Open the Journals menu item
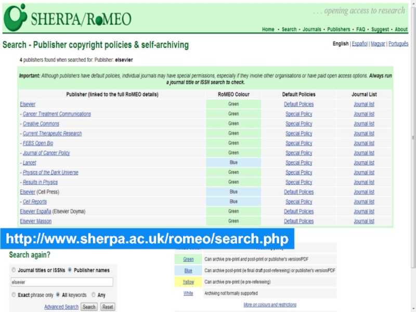Image resolution: width=416 pixels, height=312 pixels. tap(311, 30)
